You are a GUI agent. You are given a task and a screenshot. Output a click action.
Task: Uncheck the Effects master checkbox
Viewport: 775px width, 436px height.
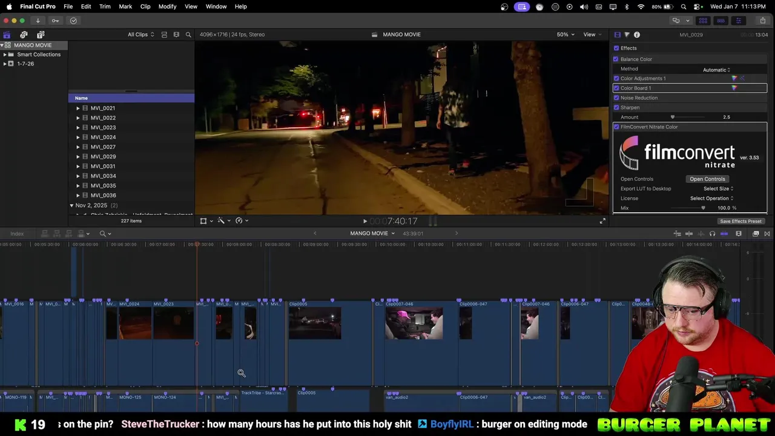pos(616,48)
